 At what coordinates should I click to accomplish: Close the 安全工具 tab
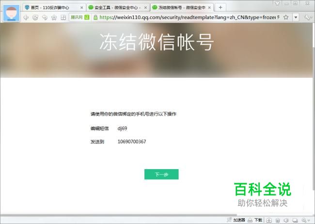click(x=145, y=8)
